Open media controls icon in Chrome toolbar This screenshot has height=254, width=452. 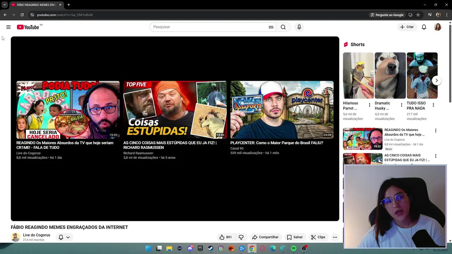click(x=430, y=15)
